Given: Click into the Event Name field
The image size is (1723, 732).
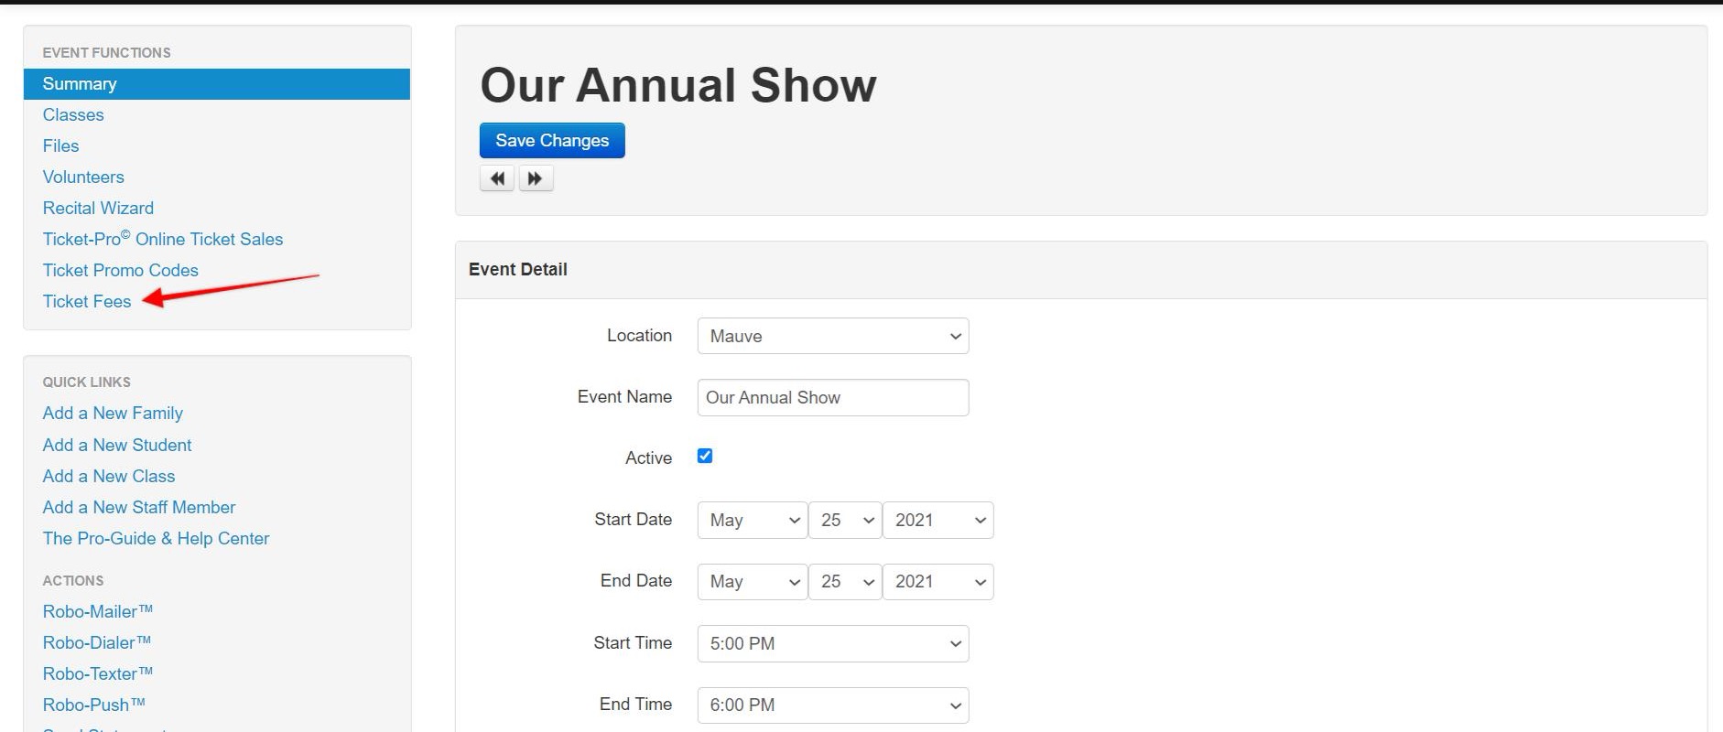Looking at the screenshot, I should pos(832,398).
